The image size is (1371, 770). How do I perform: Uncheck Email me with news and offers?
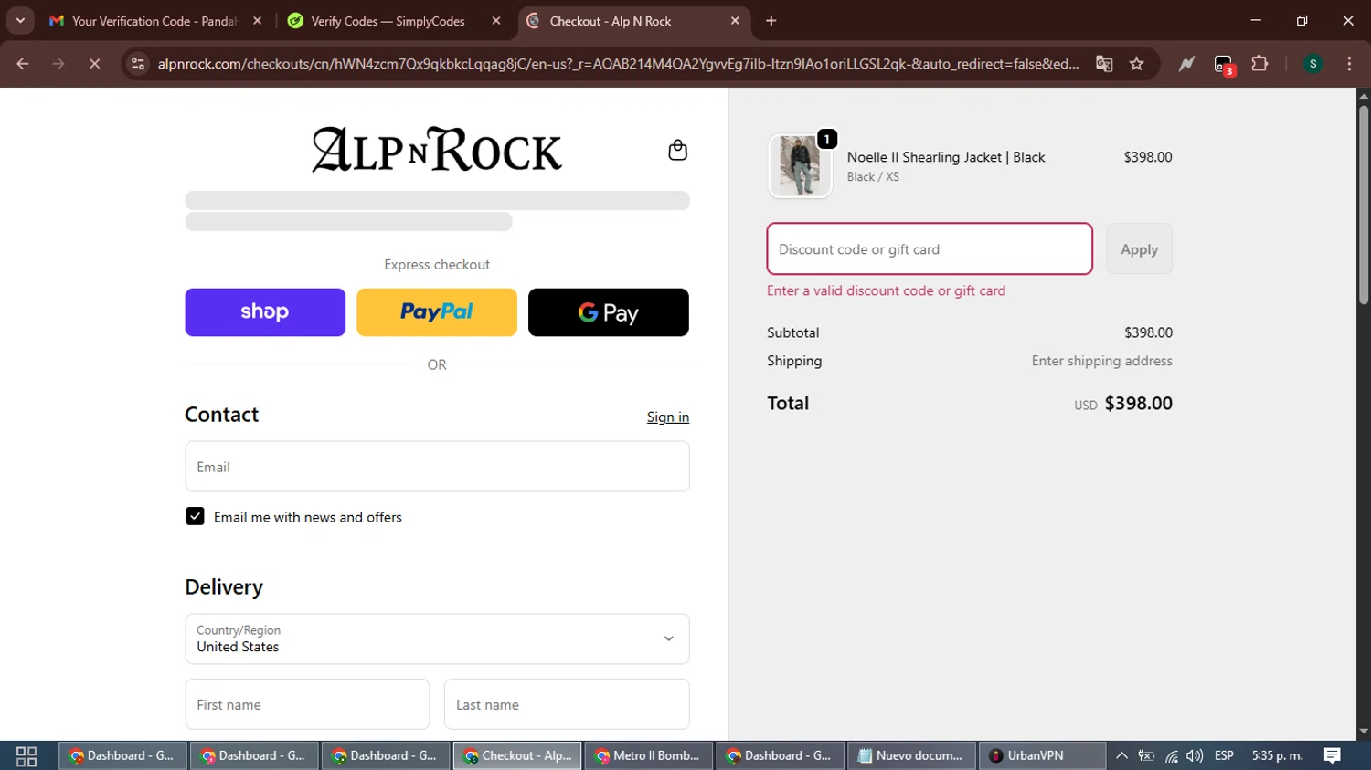(x=195, y=516)
